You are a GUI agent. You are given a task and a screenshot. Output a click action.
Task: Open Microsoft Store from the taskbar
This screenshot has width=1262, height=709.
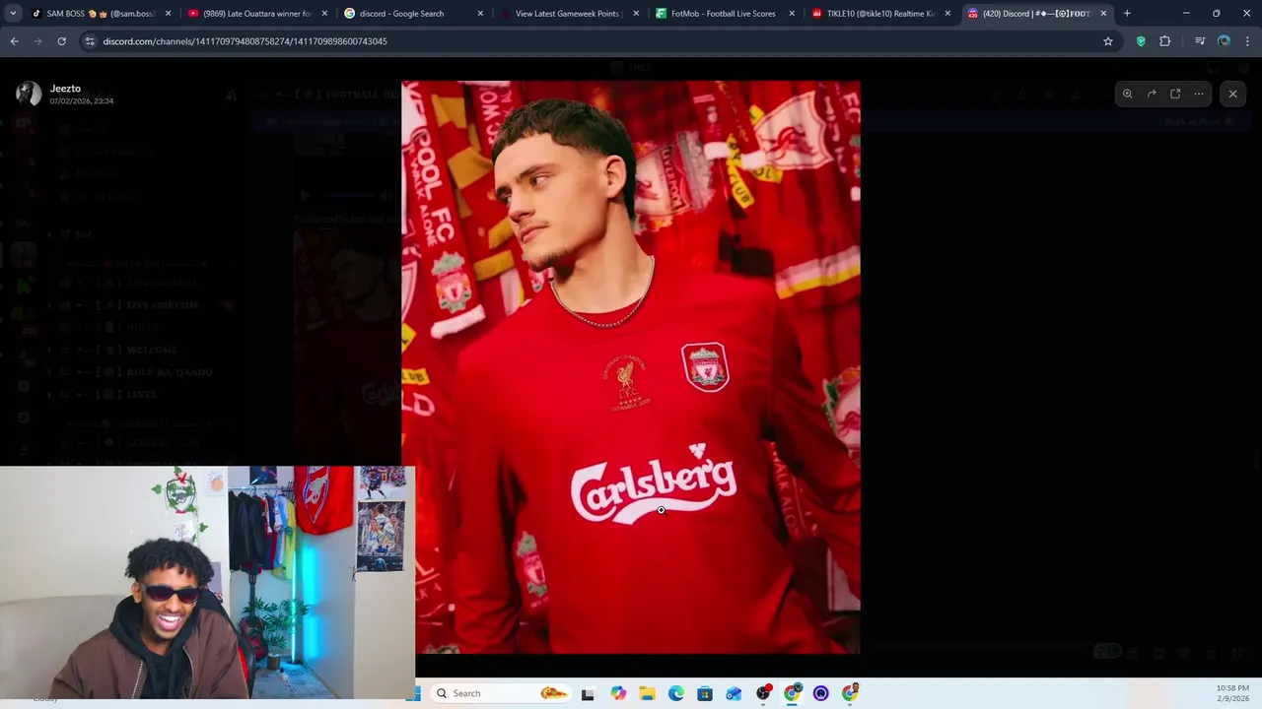pos(705,693)
